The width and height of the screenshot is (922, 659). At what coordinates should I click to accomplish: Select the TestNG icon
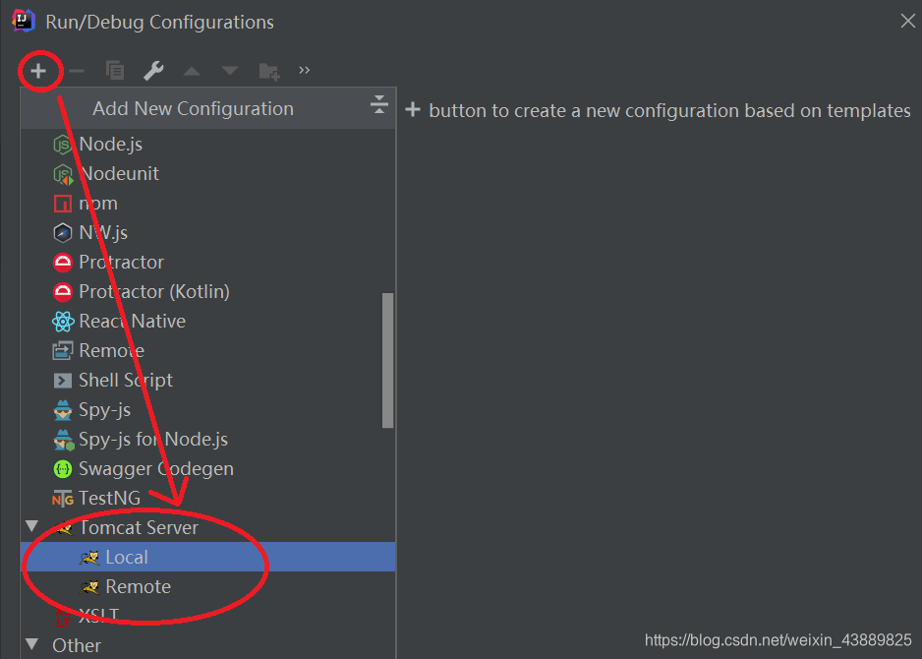[62, 499]
